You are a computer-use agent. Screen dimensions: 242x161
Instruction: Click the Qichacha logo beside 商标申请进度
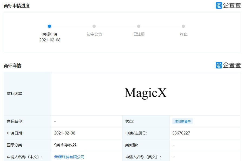click(228, 5)
